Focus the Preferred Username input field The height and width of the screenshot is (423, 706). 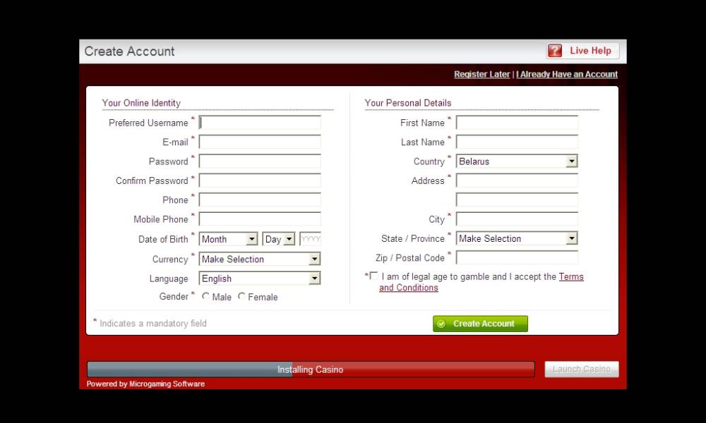pyautogui.click(x=260, y=123)
